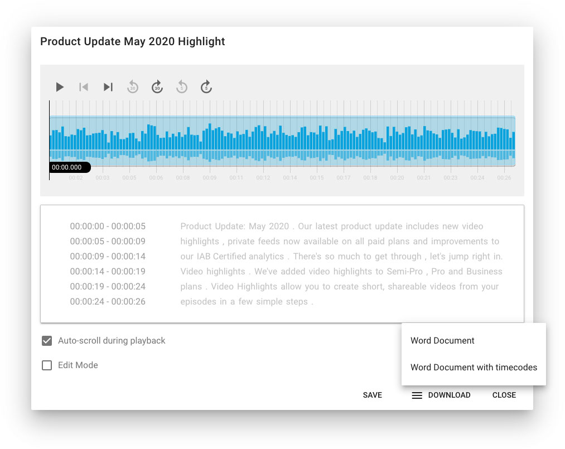
Task: Open the DOWNLOAD menu button
Action: point(449,395)
